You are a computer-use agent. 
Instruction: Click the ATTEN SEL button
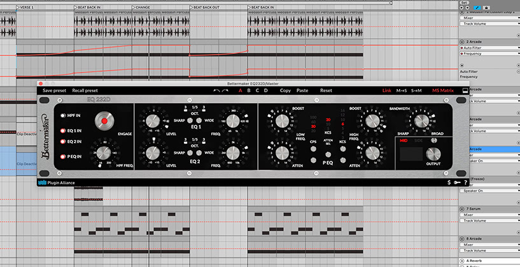pyautogui.click(x=328, y=154)
